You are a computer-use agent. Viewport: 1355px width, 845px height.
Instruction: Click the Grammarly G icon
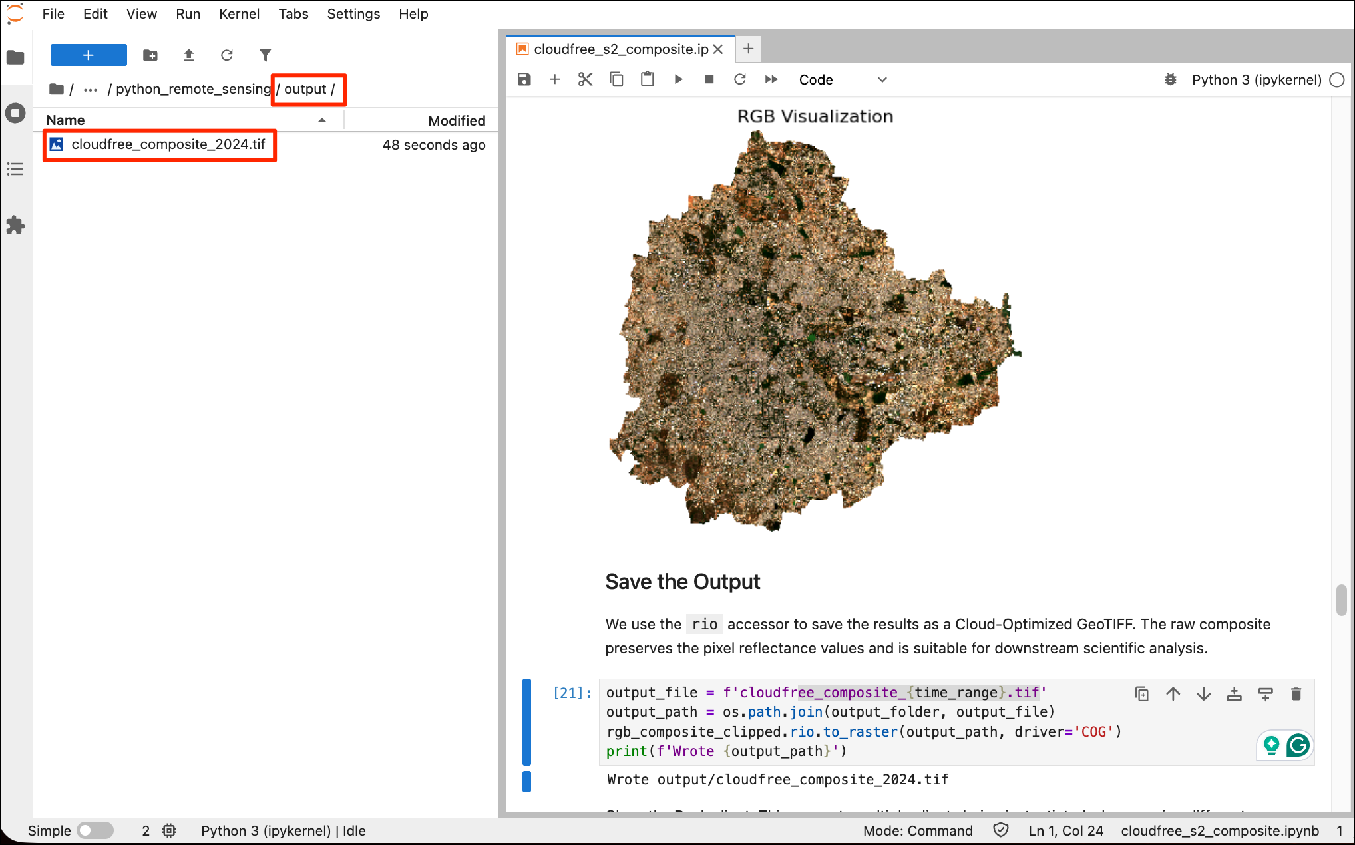coord(1298,745)
